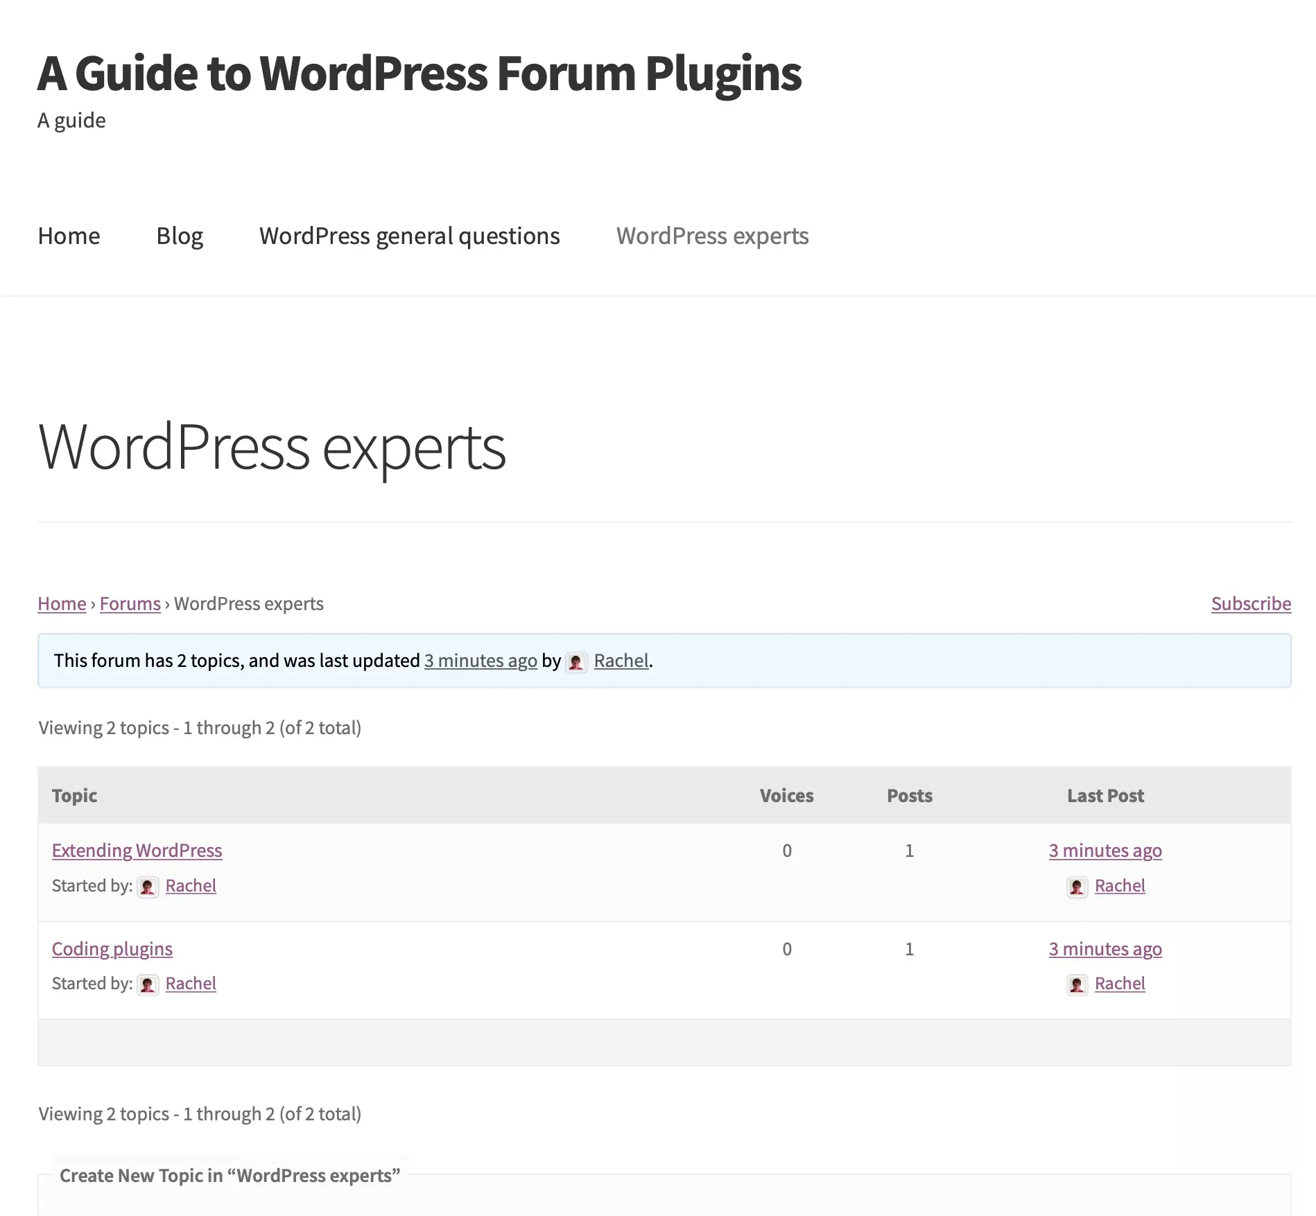Click the Voices column header

click(786, 795)
